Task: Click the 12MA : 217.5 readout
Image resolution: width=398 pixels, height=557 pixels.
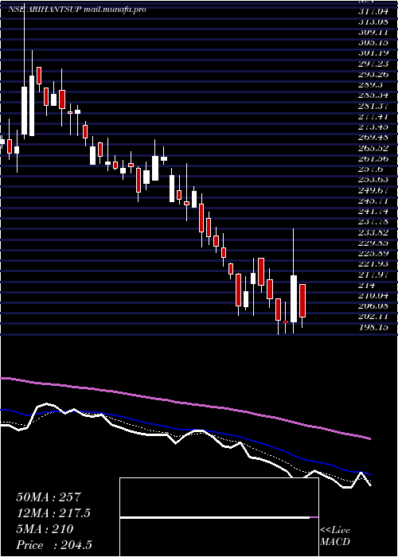Action: point(53,513)
